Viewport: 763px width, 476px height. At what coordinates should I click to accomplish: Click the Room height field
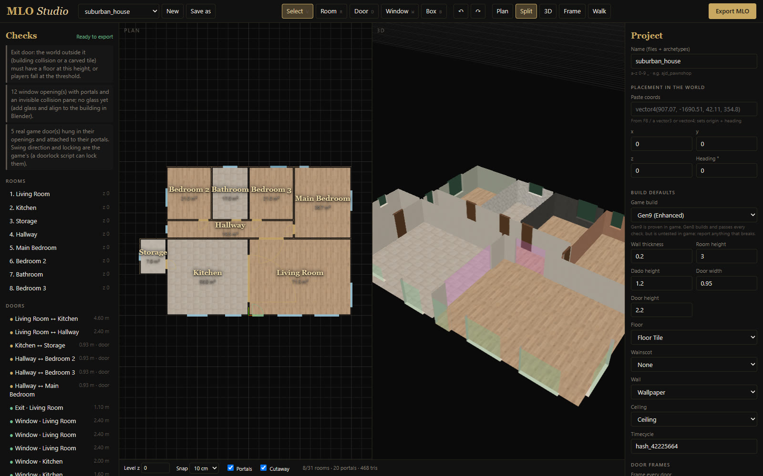tap(726, 256)
